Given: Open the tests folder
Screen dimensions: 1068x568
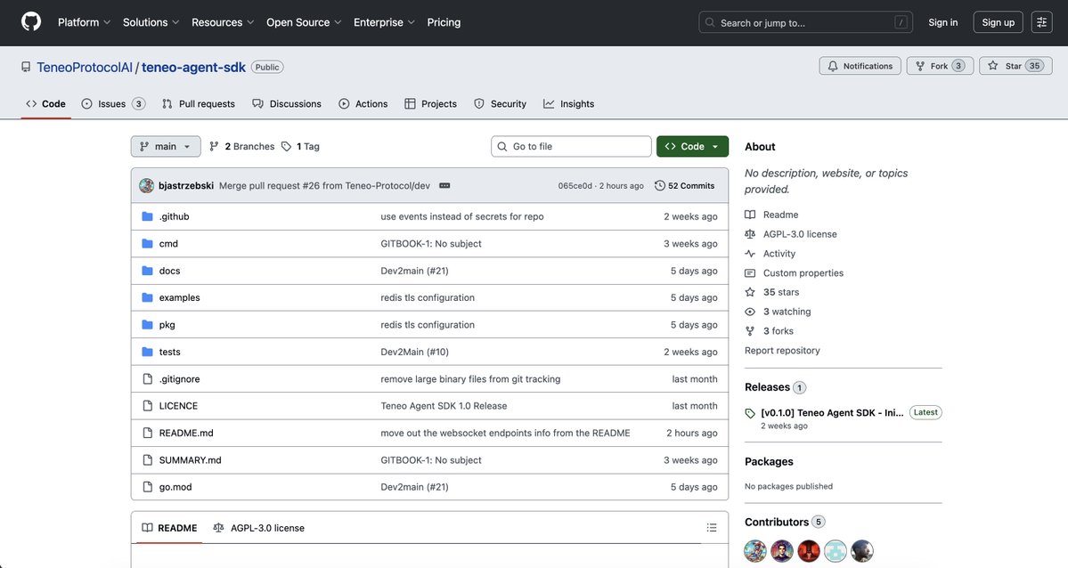Looking at the screenshot, I should [169, 352].
